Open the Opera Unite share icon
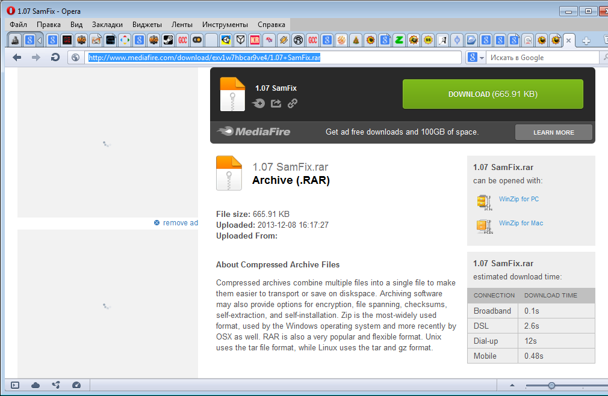608x396 pixels. (x=56, y=385)
